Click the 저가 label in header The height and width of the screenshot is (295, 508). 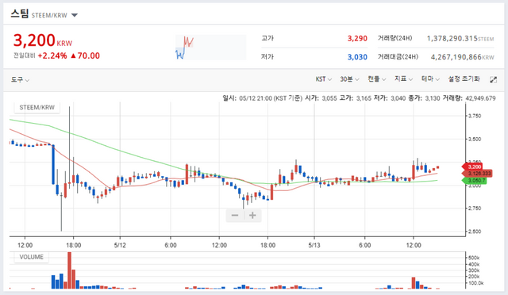click(267, 57)
